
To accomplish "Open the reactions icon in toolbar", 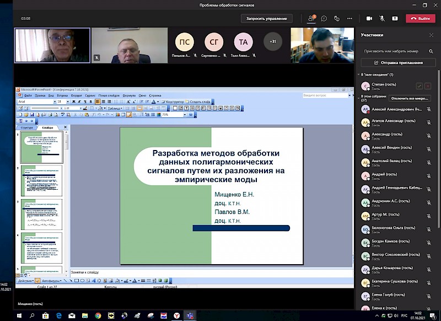I will pos(336,18).
